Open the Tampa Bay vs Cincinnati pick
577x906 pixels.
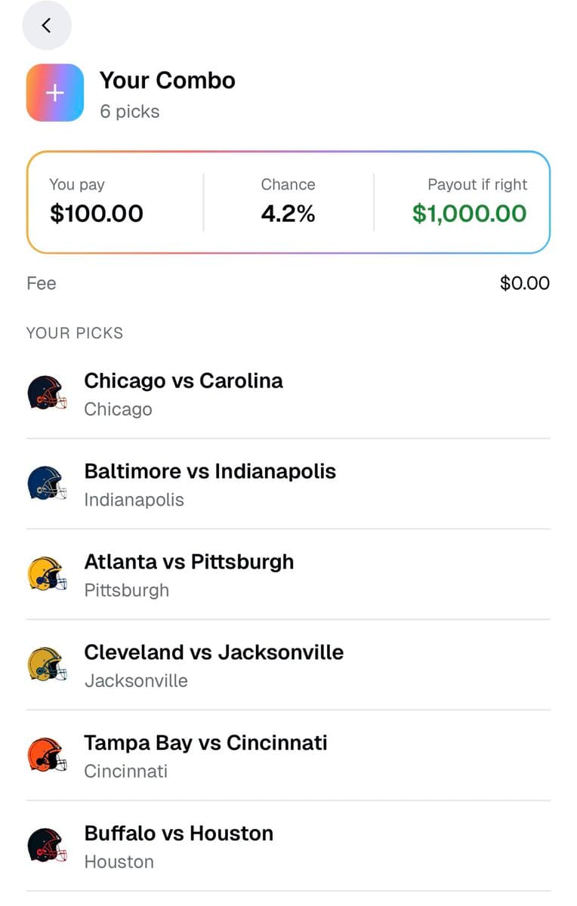(x=288, y=756)
